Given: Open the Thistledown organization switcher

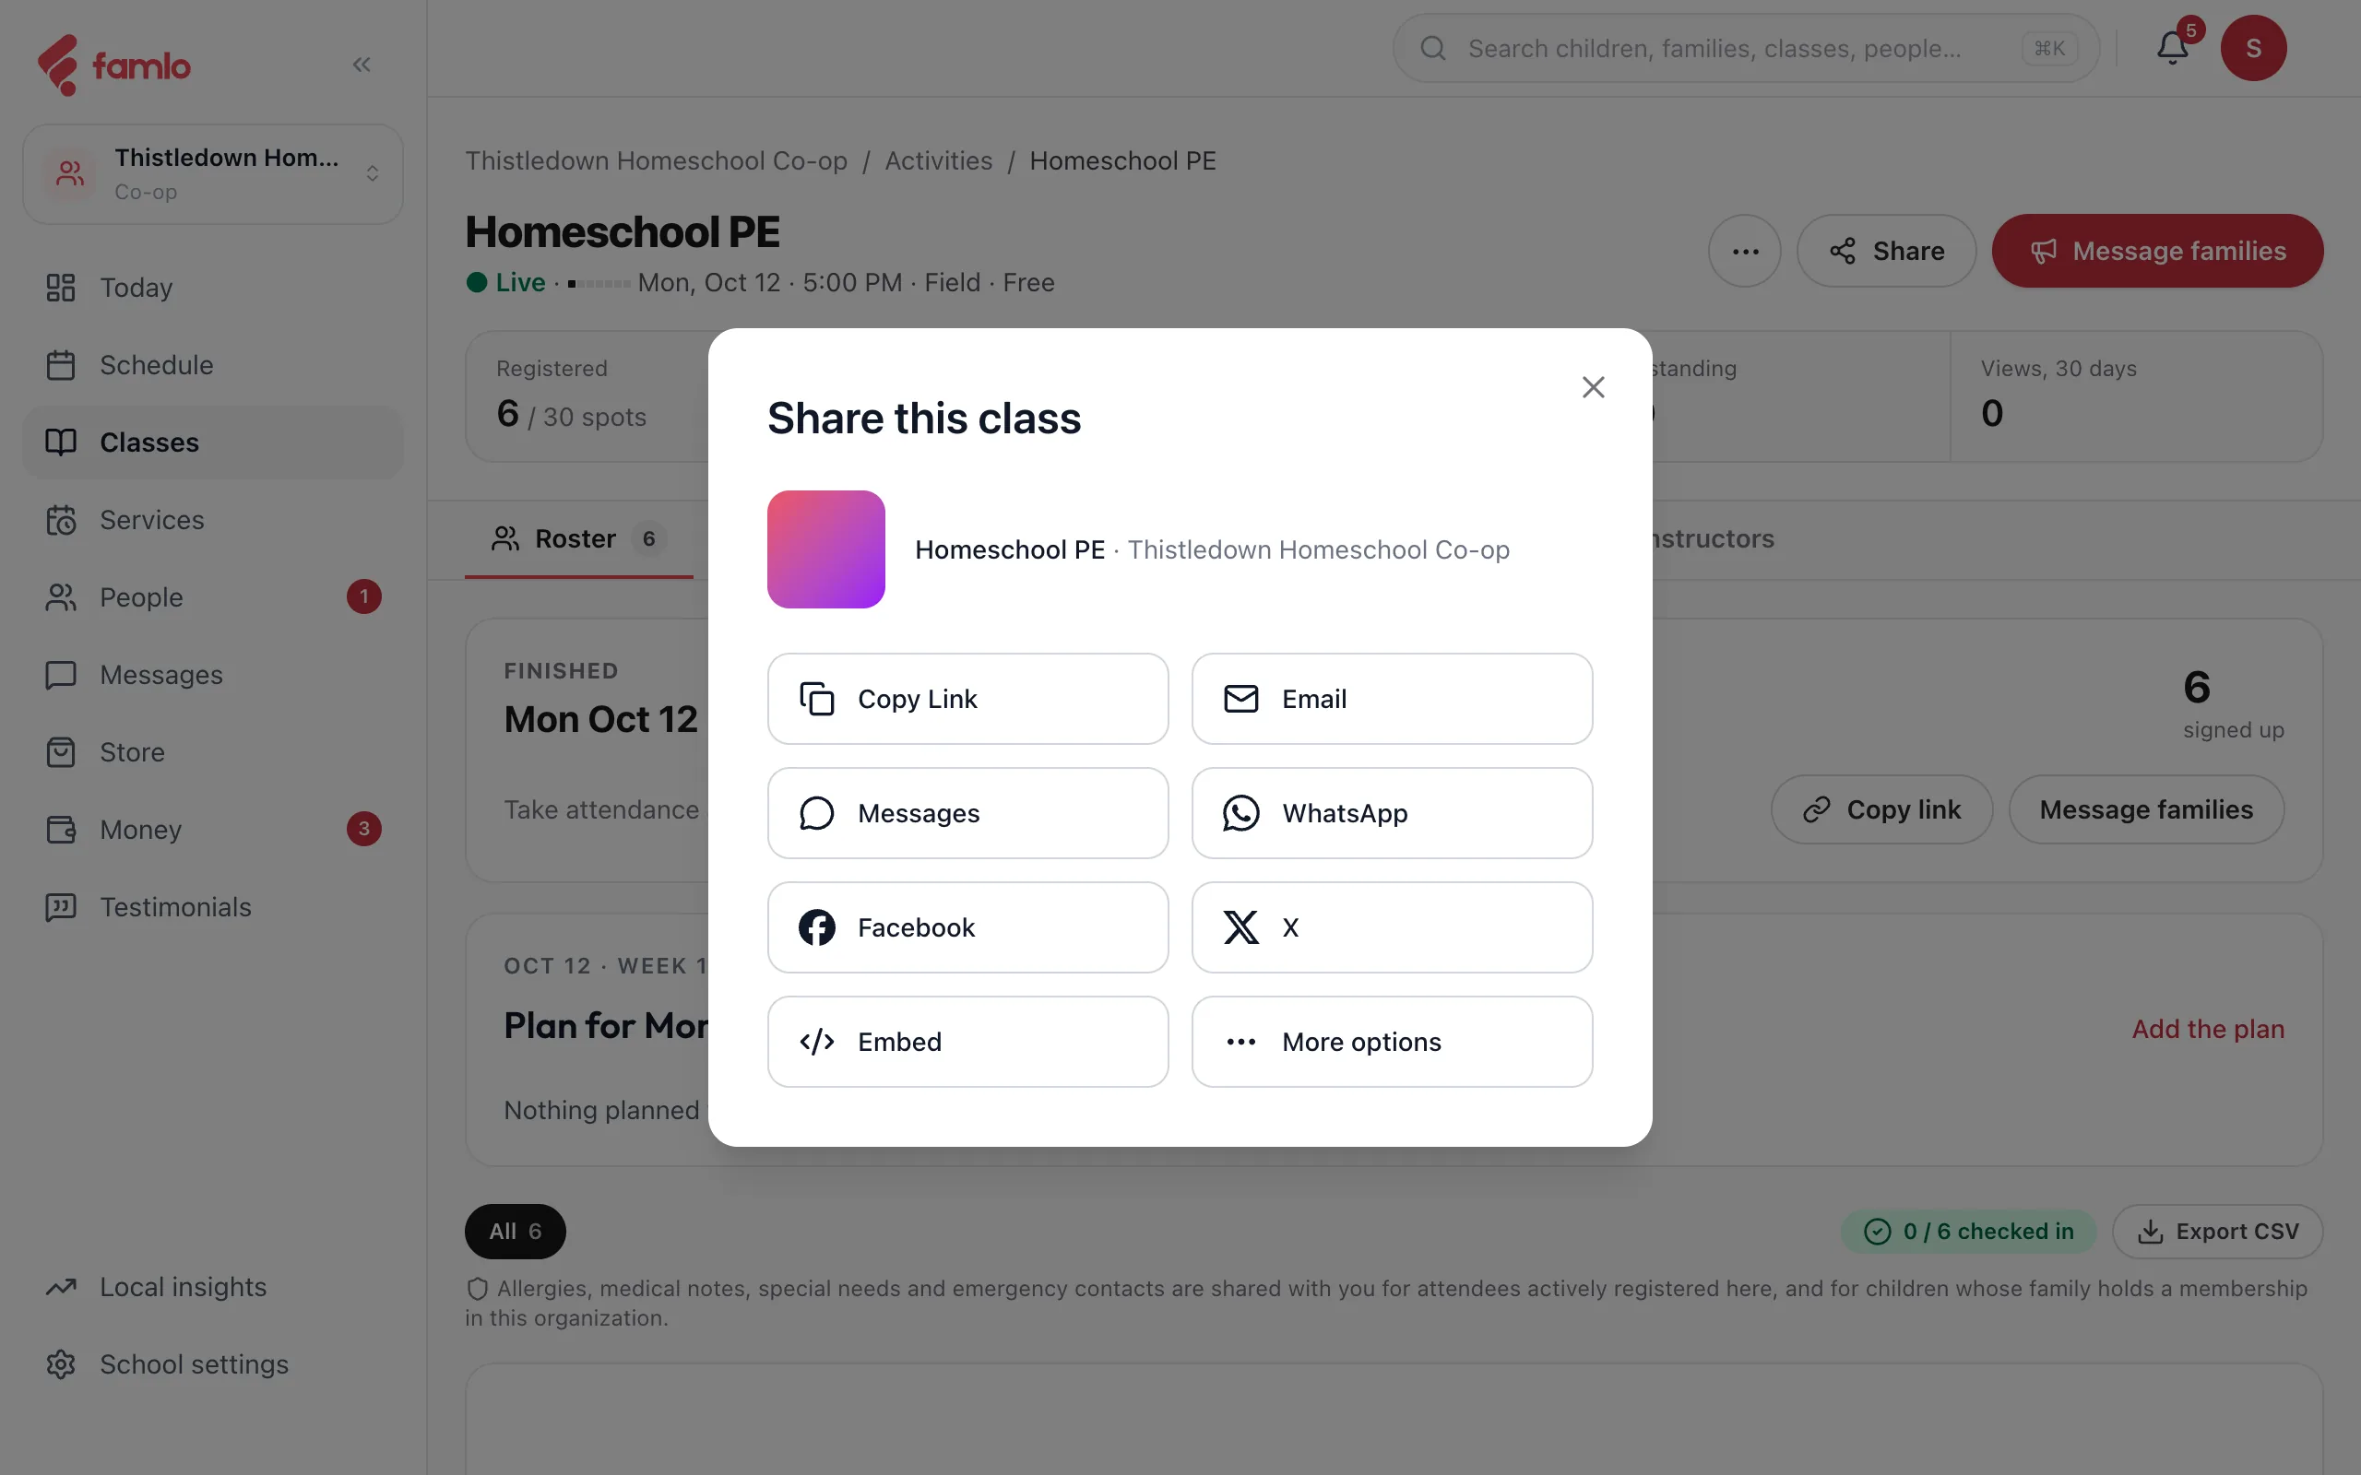Looking at the screenshot, I should coord(213,173).
